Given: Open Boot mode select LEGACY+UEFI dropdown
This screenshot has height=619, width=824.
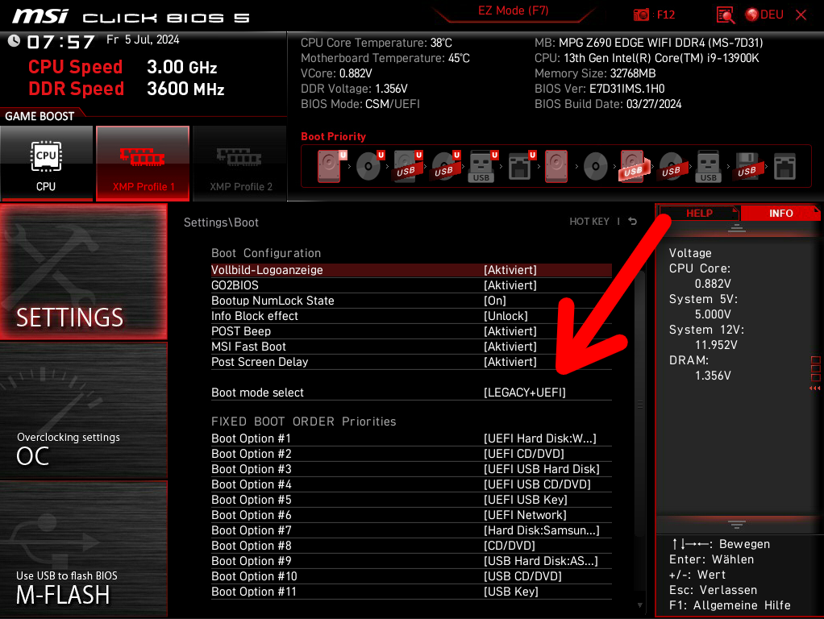Looking at the screenshot, I should [411, 393].
